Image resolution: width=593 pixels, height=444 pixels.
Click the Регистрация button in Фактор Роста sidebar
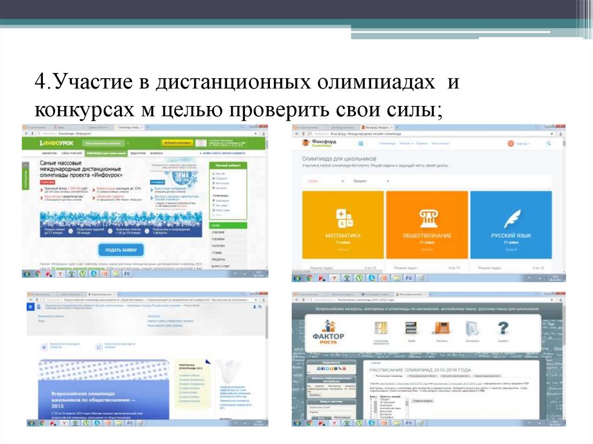[343, 417]
